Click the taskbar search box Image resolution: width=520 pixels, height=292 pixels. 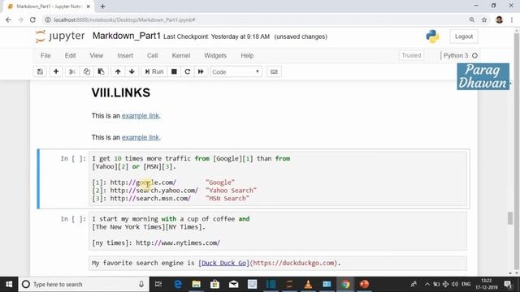click(84, 284)
